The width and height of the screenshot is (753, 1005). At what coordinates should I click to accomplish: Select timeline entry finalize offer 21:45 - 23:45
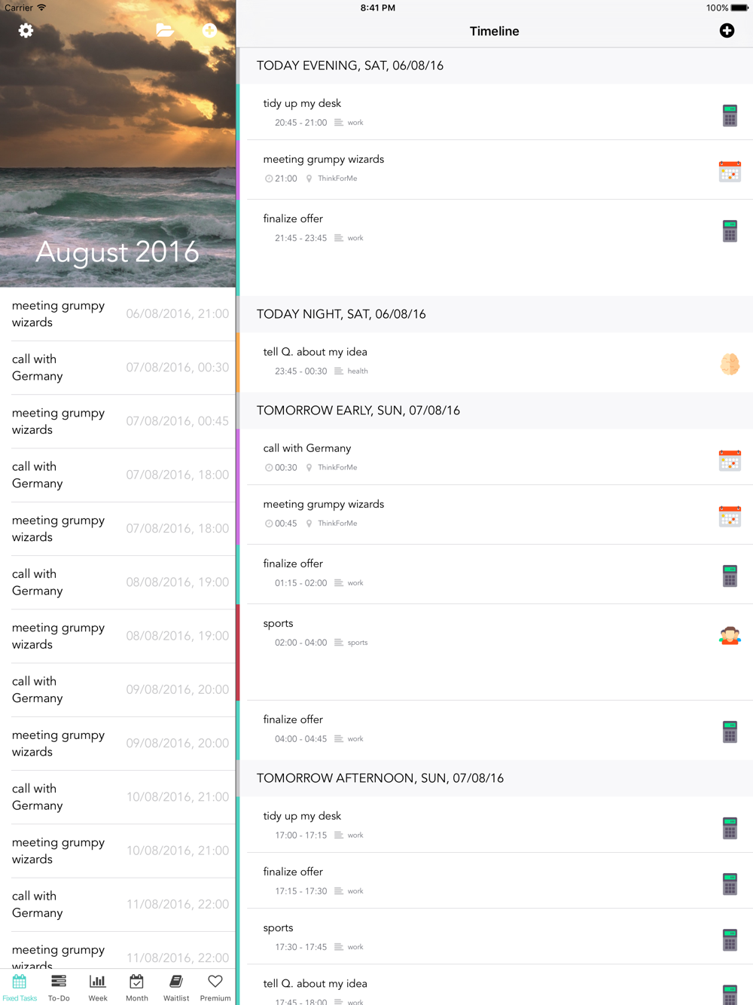point(495,248)
